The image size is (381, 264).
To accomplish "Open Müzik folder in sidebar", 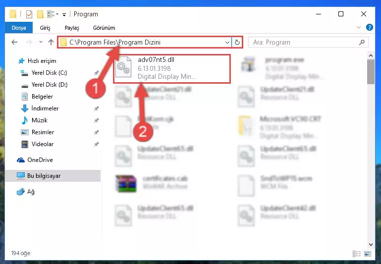I will [39, 120].
